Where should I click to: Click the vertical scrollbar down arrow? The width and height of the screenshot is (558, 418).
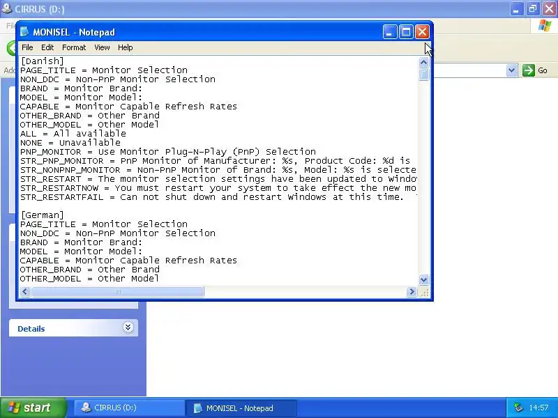[423, 280]
